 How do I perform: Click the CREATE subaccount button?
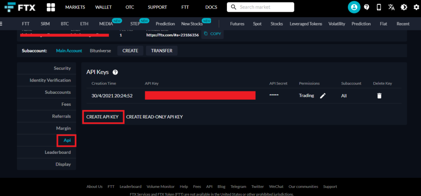pos(130,50)
